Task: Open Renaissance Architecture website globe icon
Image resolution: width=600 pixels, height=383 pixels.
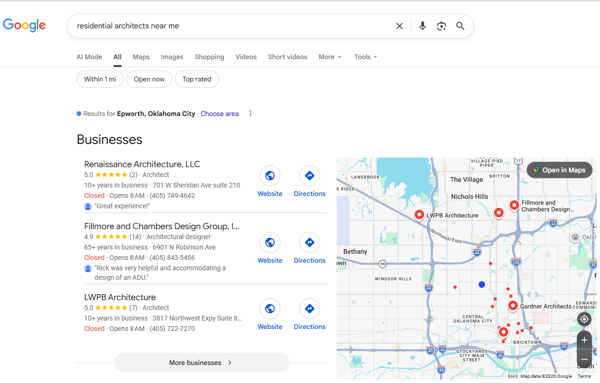Action: (270, 176)
